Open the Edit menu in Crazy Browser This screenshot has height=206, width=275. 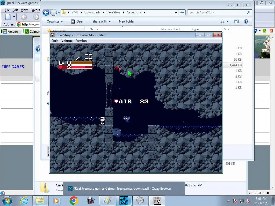pos(15,10)
